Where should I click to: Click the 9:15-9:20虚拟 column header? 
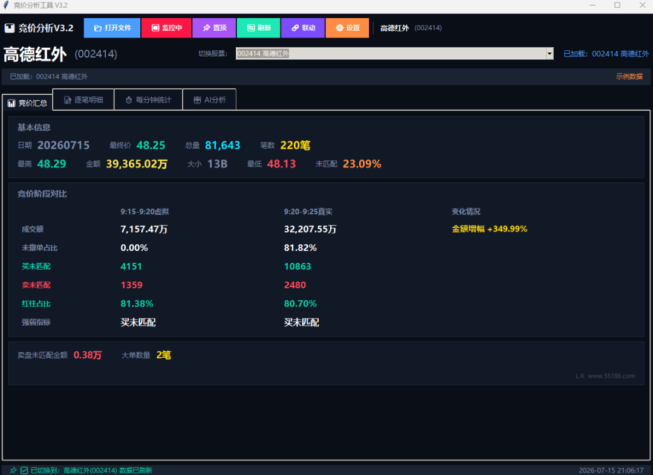145,212
